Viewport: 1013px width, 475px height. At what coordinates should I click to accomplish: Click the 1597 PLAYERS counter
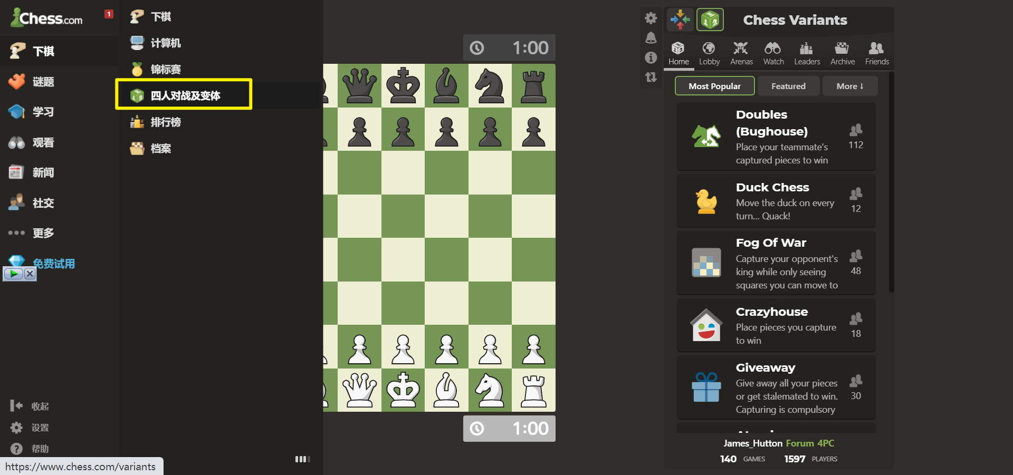point(811,459)
